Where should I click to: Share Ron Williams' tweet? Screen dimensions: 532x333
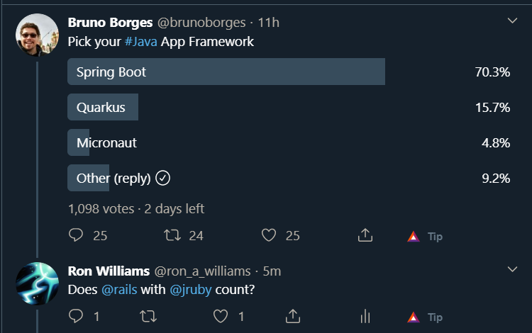coord(293,316)
